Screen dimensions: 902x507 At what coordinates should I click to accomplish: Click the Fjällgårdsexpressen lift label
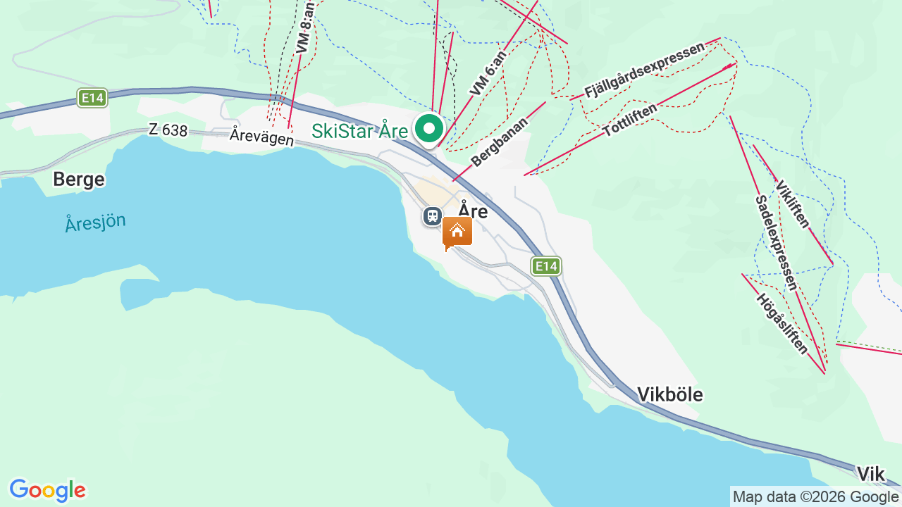coord(644,70)
